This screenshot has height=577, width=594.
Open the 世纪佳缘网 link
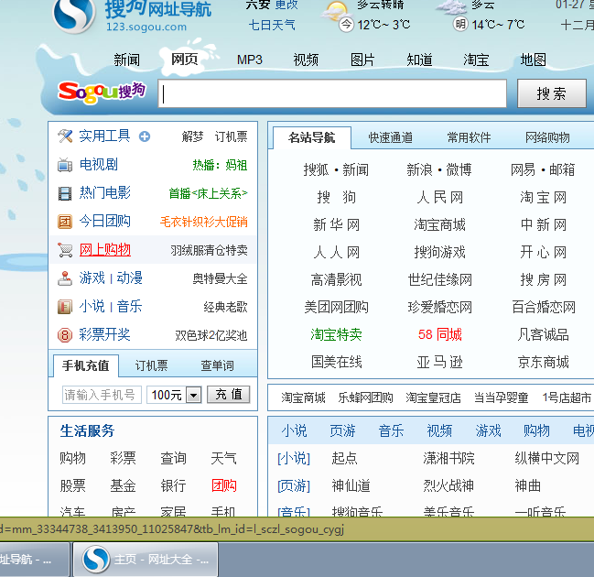pyautogui.click(x=440, y=280)
